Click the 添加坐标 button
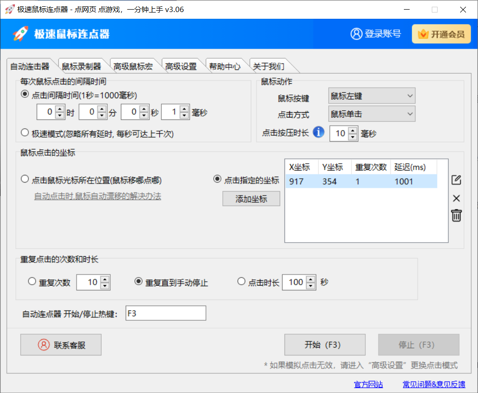This screenshot has height=393, width=478. [251, 198]
